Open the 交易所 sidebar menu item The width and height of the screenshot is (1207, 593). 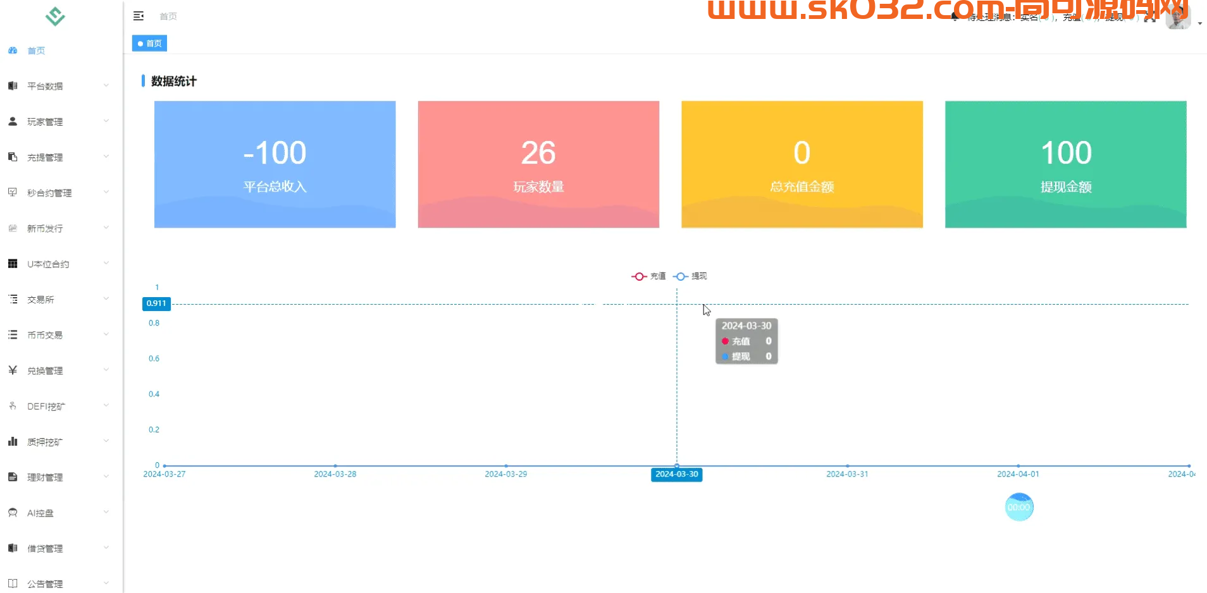pyautogui.click(x=40, y=300)
